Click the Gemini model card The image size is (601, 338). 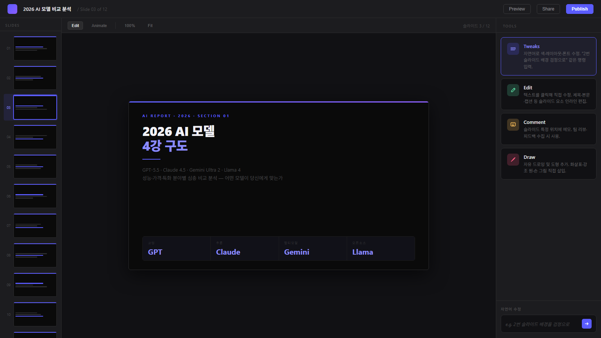[313, 248]
